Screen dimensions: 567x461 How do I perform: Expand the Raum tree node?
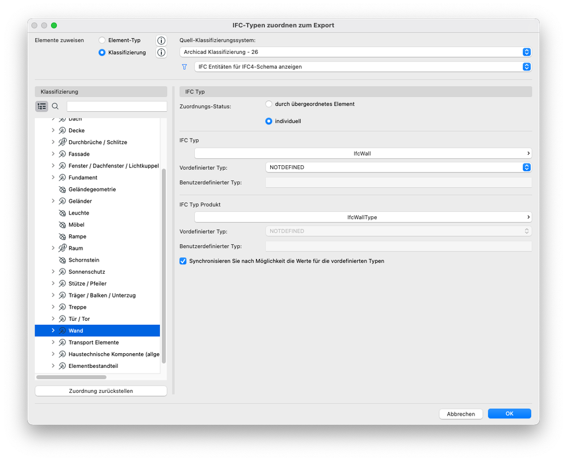tap(53, 248)
